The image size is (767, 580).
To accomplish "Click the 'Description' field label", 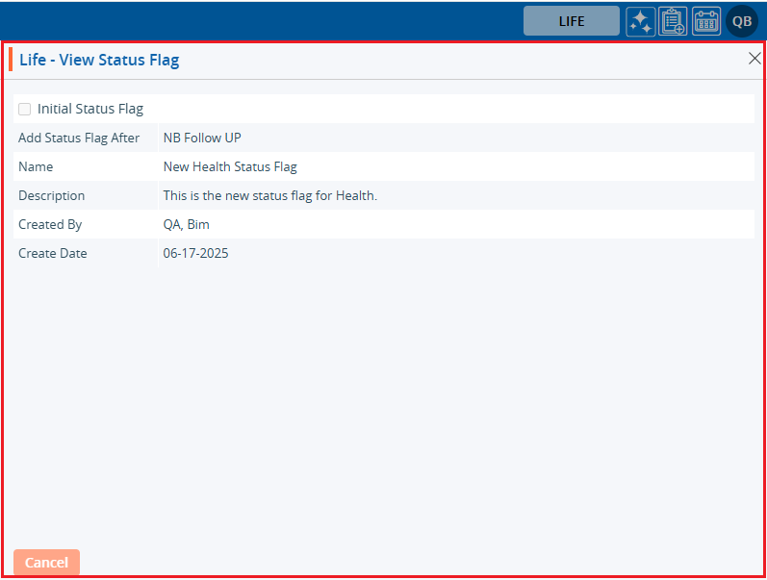I will click(x=52, y=195).
